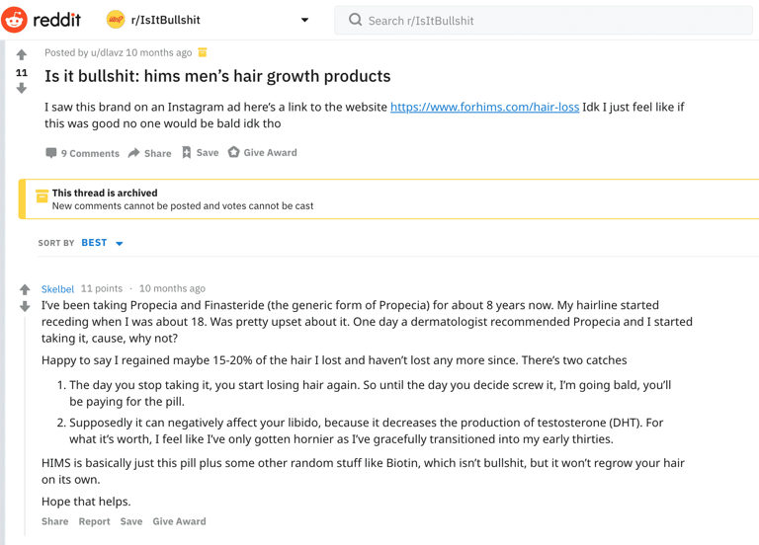Viewport: 759px width, 545px height.
Task: Downvote Skelbel's comment
Action: (25, 307)
